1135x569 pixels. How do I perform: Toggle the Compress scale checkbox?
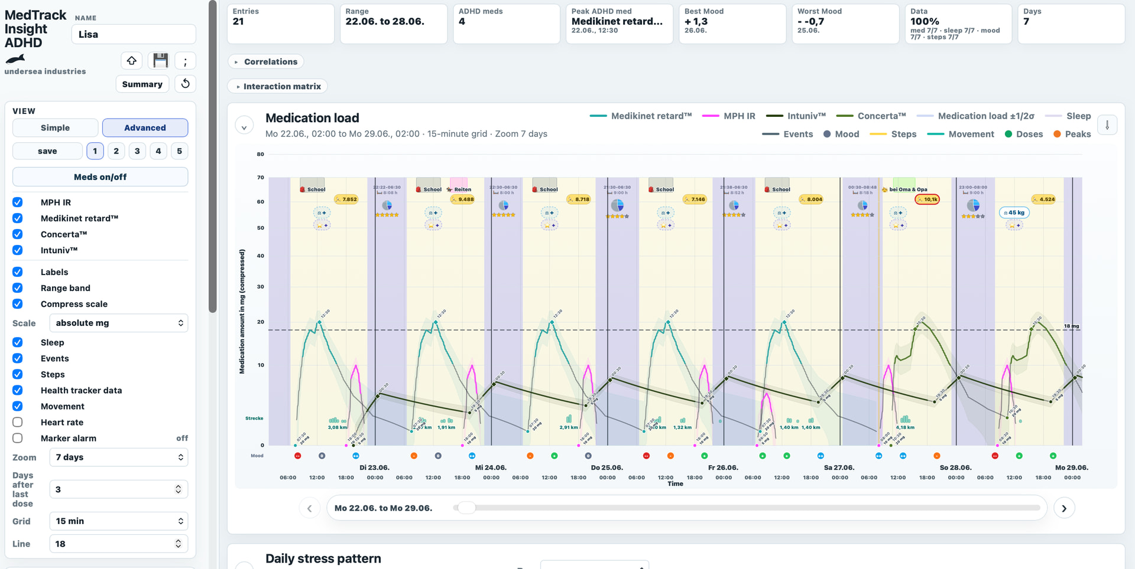18,304
